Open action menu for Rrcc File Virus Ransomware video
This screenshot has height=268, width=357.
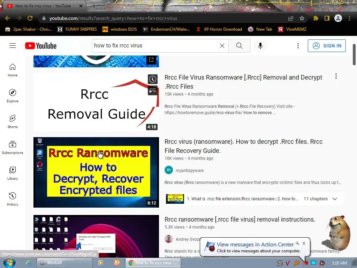tap(336, 76)
